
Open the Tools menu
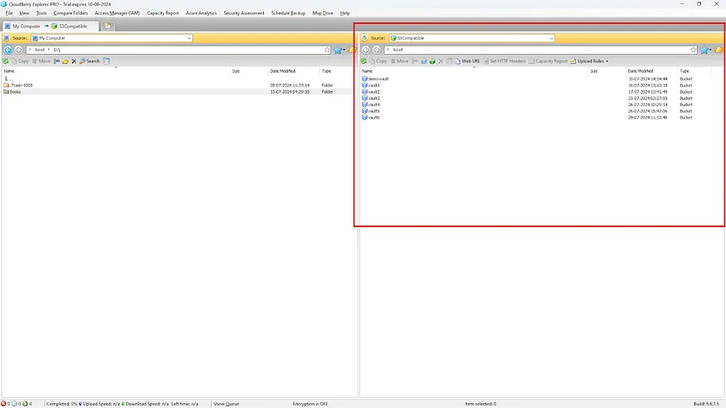point(41,13)
